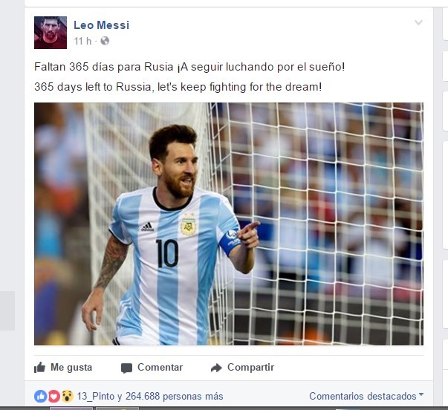Open Leo Messi's profile picture
This screenshot has height=410, width=448.
[x=51, y=33]
